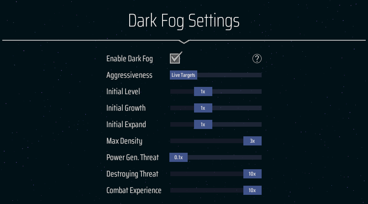The height and width of the screenshot is (204, 368).
Task: Click the Destroying Threat setting label
Action: point(132,174)
